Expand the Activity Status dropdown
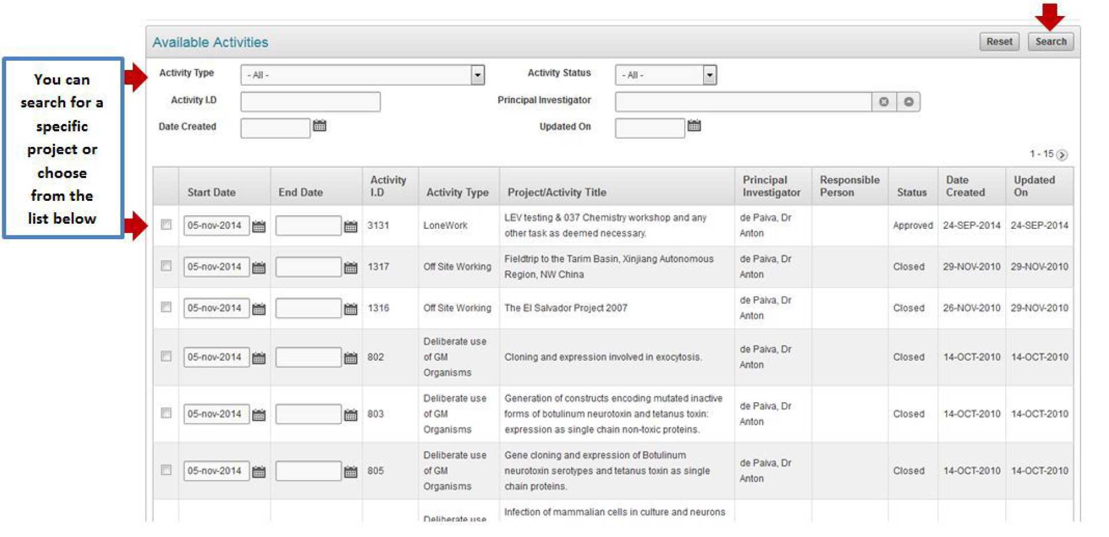Viewport: 1109px width, 537px height. point(709,75)
